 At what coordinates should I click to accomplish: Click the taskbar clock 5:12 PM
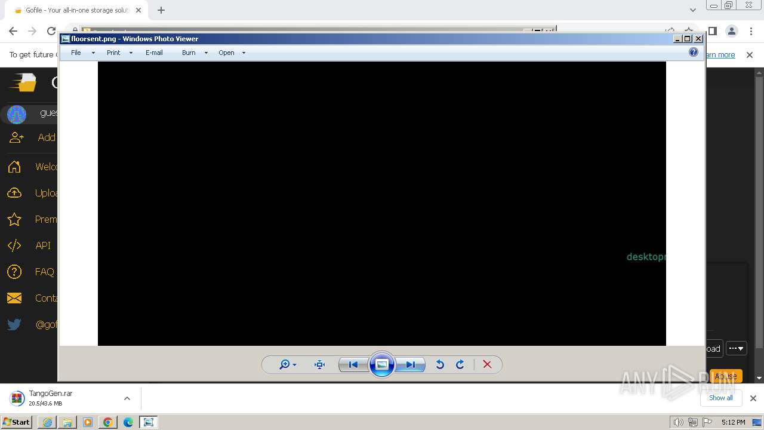tap(733, 422)
